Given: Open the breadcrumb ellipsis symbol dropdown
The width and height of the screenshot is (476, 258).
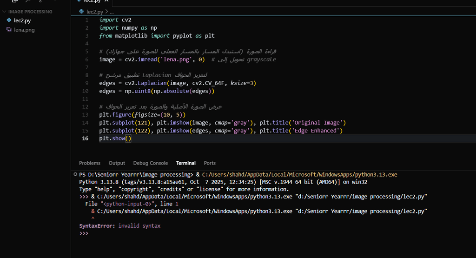Looking at the screenshot, I should pyautogui.click(x=112, y=12).
